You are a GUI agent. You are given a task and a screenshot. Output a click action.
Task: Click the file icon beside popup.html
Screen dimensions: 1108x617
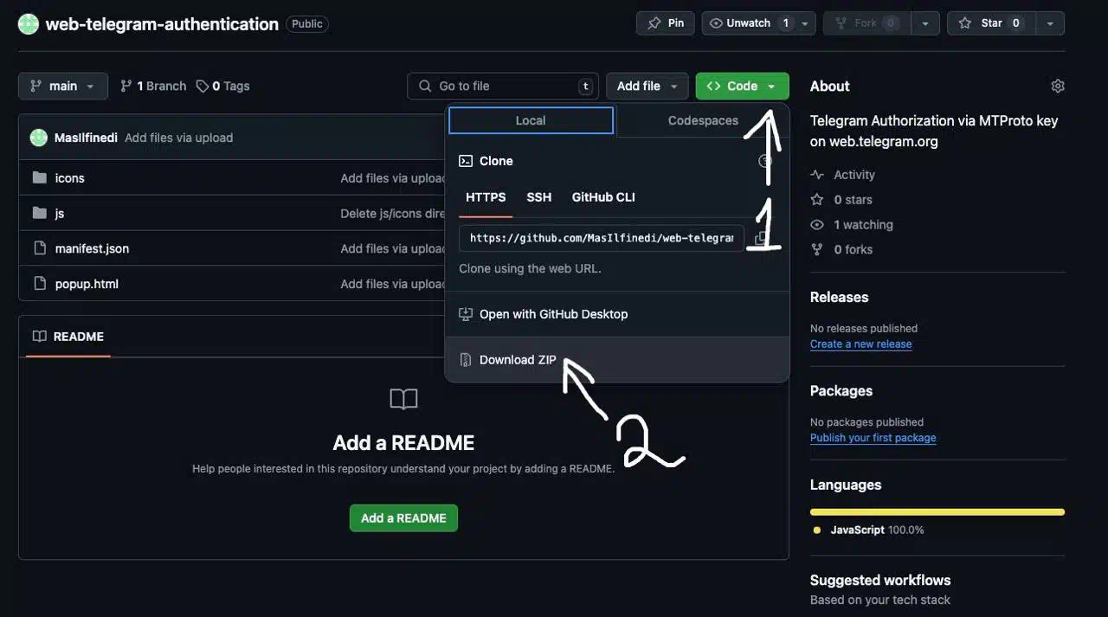39,284
